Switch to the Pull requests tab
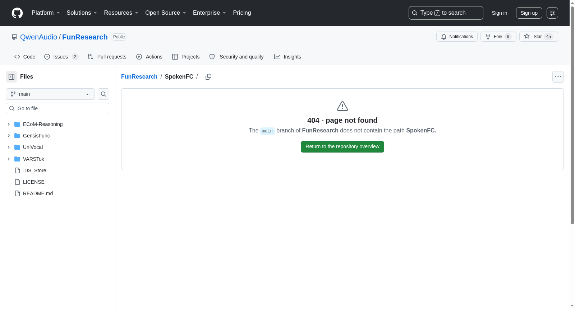The image size is (575, 309). coord(107,57)
